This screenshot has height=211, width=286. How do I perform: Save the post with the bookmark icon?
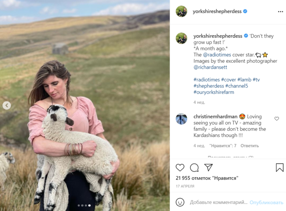click(x=280, y=167)
